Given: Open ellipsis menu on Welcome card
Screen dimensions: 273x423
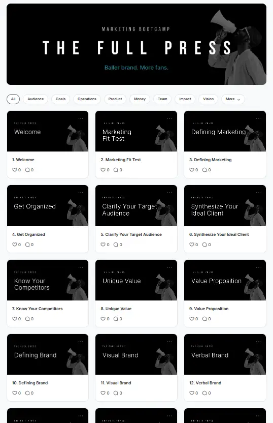Looking at the screenshot, I should pos(81,118).
